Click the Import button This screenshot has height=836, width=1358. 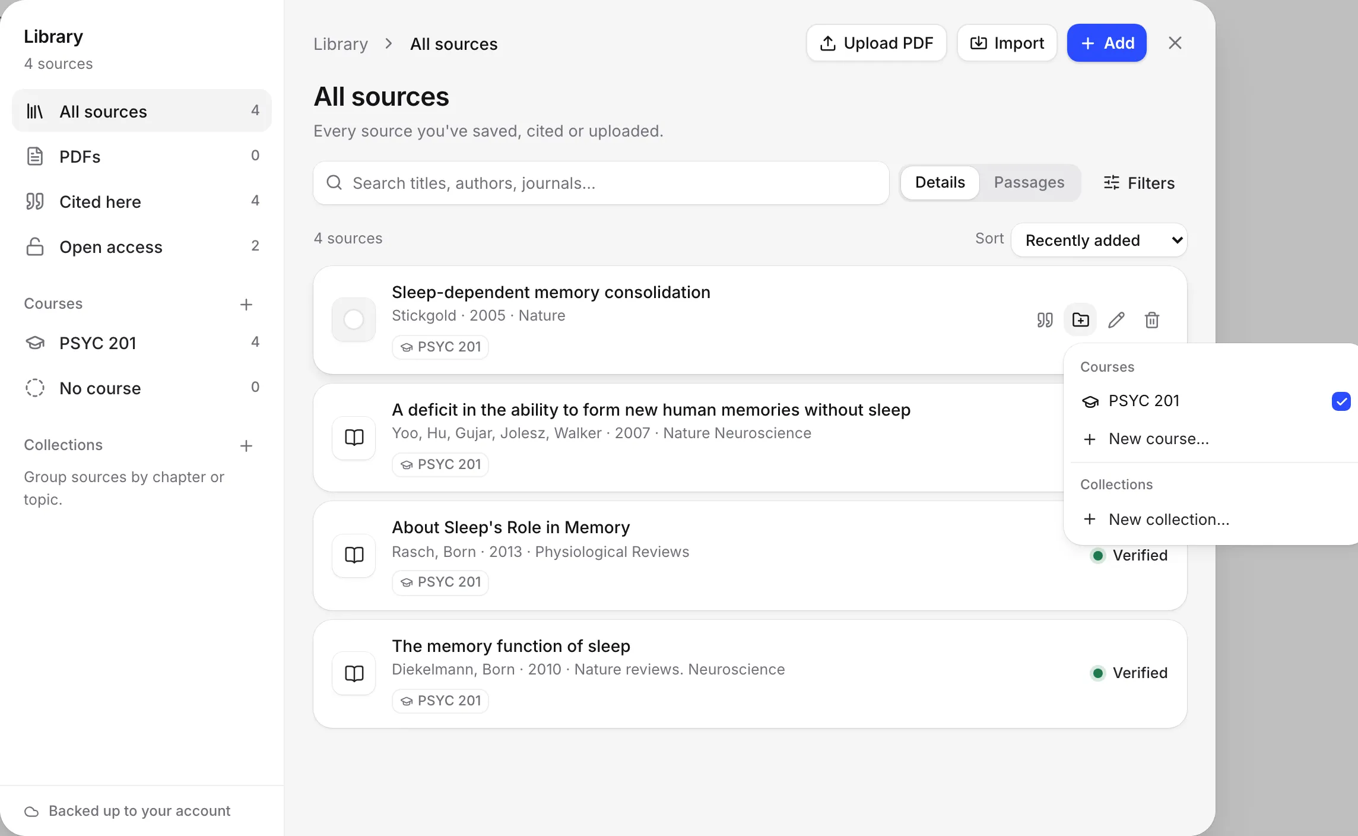[x=1007, y=43]
